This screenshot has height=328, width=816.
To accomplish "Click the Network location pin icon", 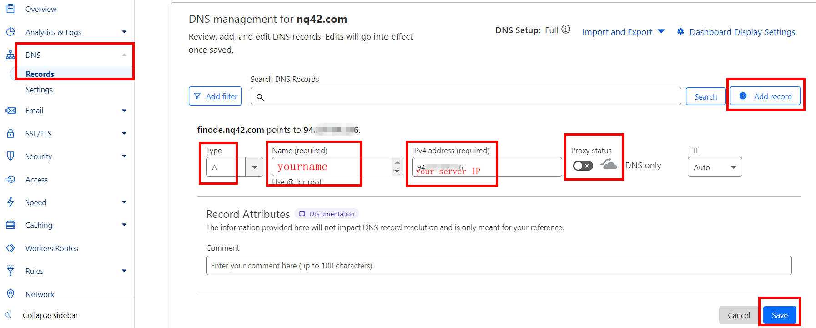I will point(10,294).
